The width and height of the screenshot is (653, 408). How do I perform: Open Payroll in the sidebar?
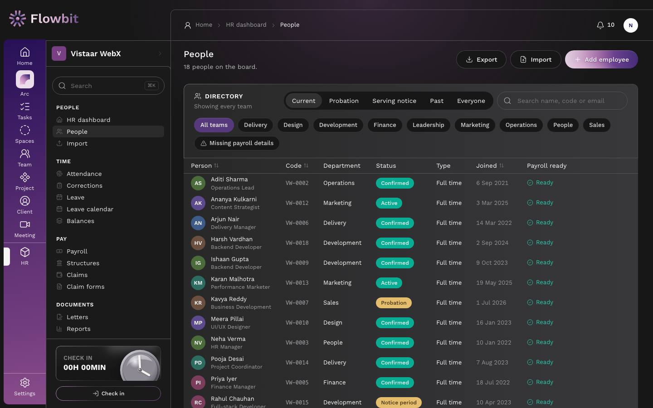coord(108,251)
